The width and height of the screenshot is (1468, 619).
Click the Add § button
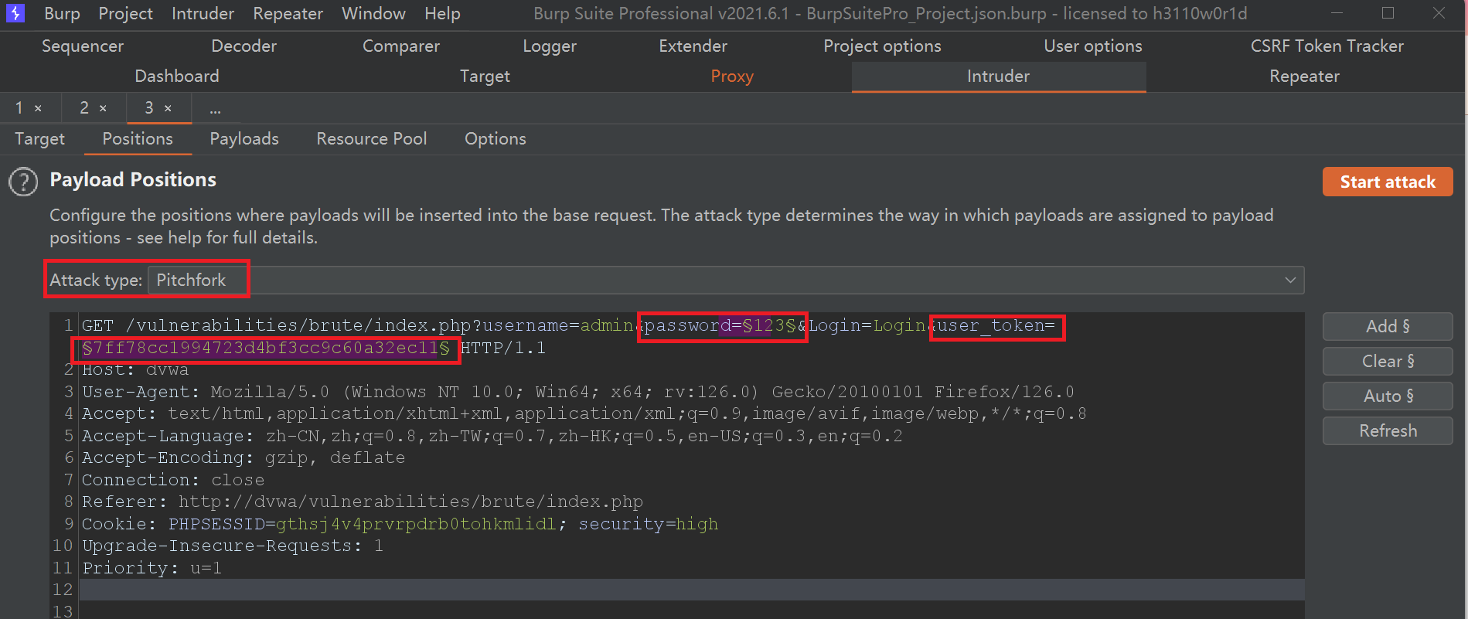pyautogui.click(x=1388, y=327)
